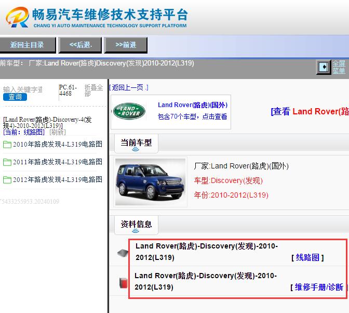Focus the keyword search input field
The height and width of the screenshot is (313, 349).
point(23,89)
